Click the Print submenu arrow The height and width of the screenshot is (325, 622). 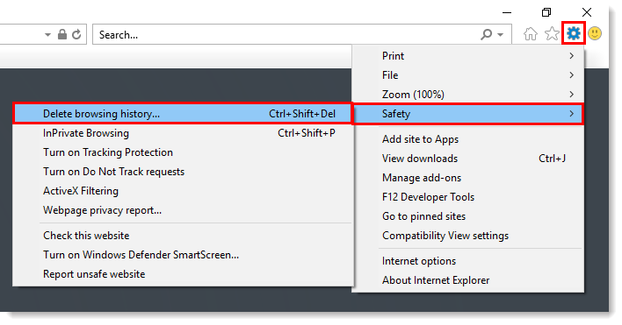tap(571, 56)
